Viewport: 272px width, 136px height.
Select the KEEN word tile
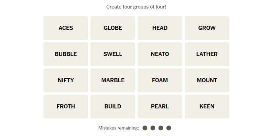[x=207, y=106]
